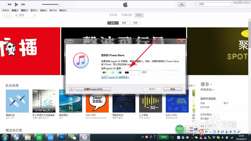Open the 三十早报 podcast artwork
Image resolution: width=251 pixels, height=141 pixels.
[x=150, y=103]
